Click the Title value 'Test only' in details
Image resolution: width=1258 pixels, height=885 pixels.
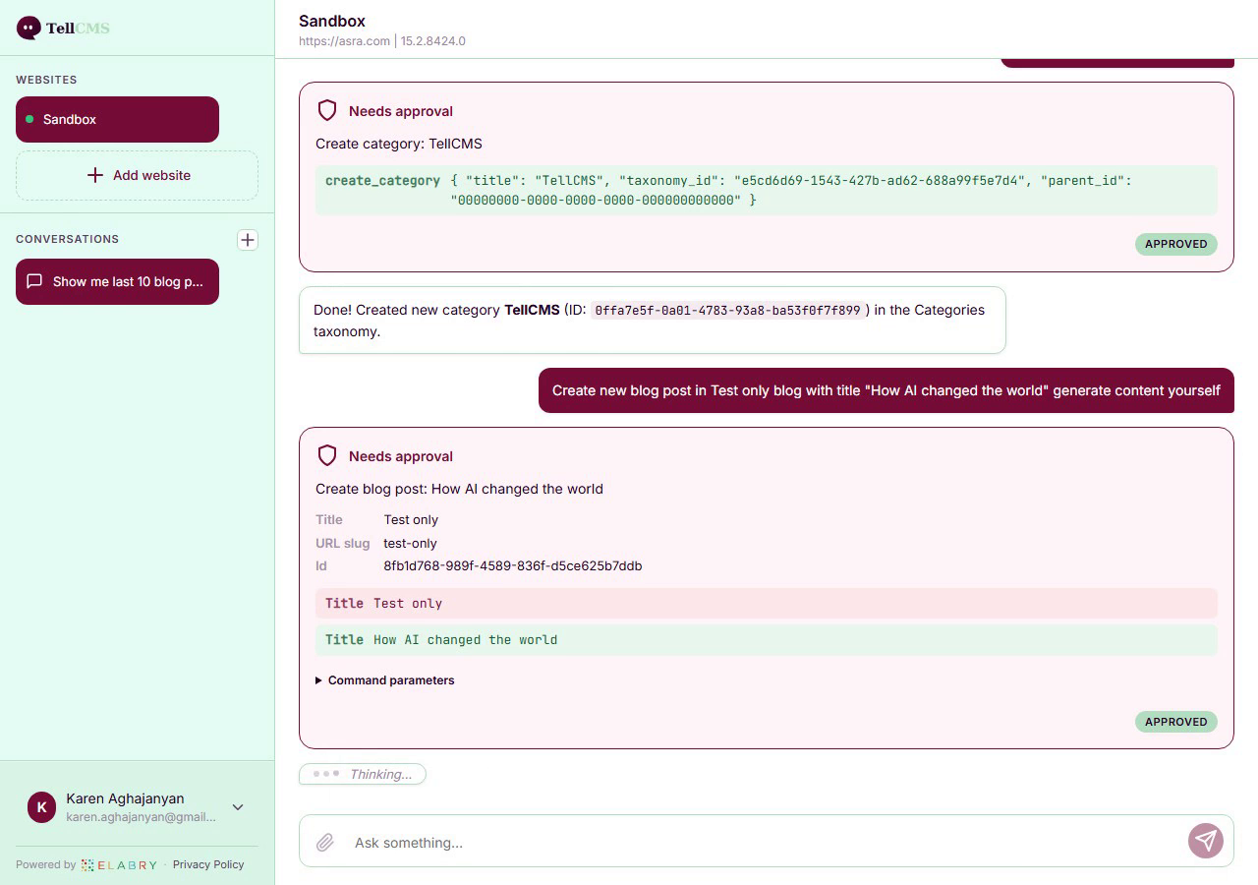click(411, 519)
